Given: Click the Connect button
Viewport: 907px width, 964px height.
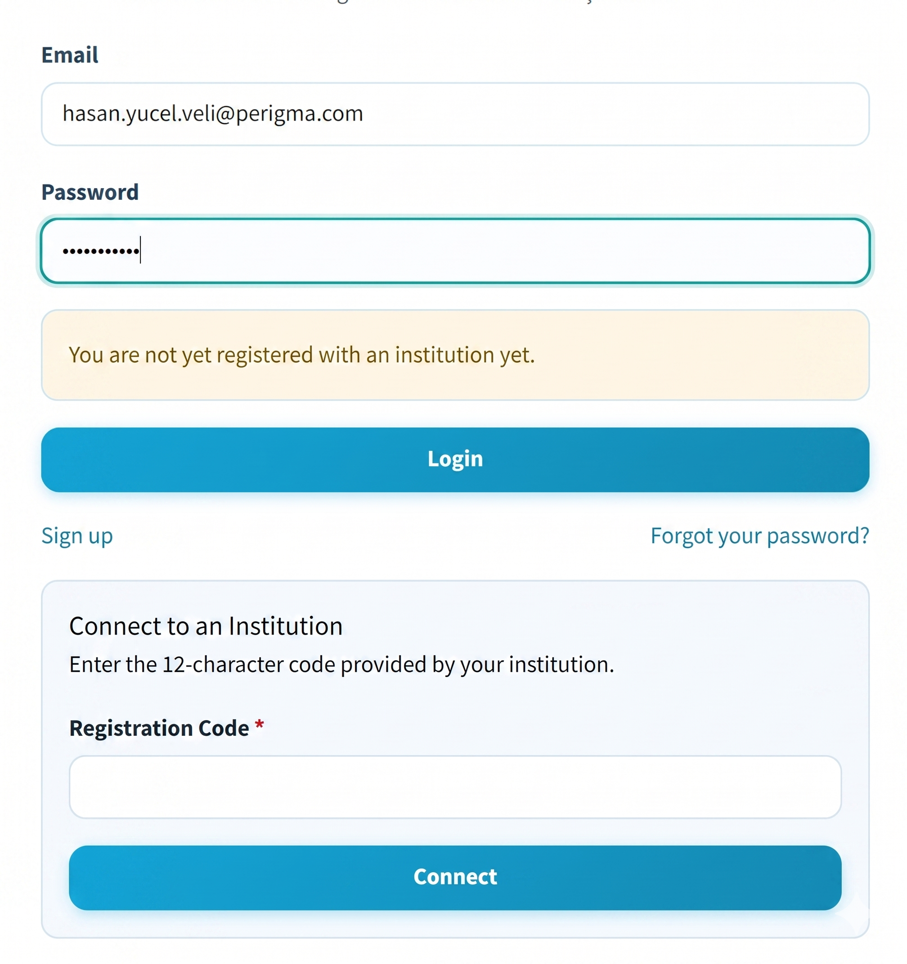Looking at the screenshot, I should coord(455,877).
